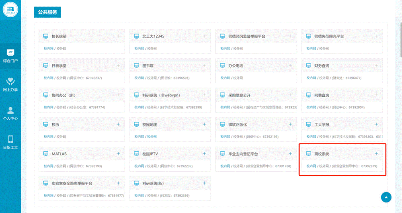Open the 财务查询 service title
The width and height of the screenshot is (402, 213).
tap(322, 66)
